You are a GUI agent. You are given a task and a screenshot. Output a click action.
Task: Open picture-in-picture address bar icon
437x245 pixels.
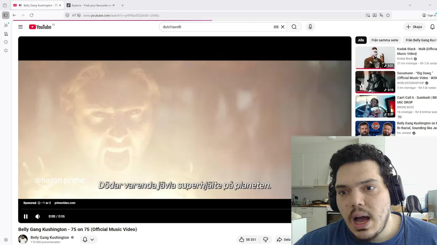[x=368, y=15]
